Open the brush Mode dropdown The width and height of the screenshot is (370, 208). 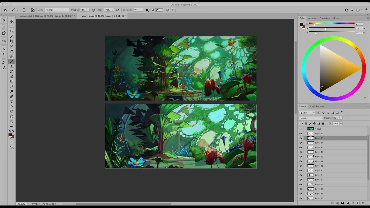(57, 10)
